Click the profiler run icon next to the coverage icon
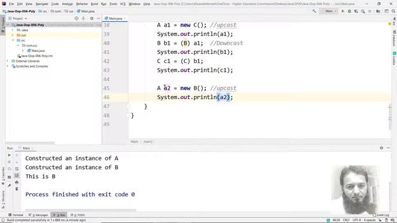 363,11
